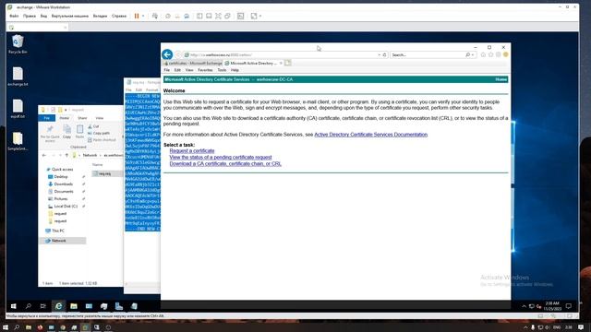Click the refresh icon in IE address bar
The image size is (591, 332).
384,55
